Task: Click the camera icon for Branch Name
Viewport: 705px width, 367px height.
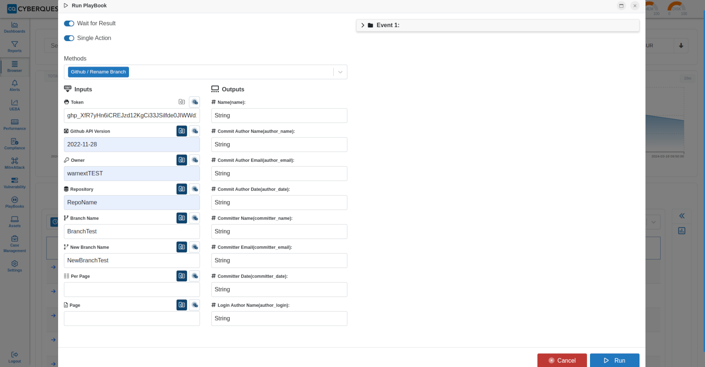Action: (x=182, y=218)
